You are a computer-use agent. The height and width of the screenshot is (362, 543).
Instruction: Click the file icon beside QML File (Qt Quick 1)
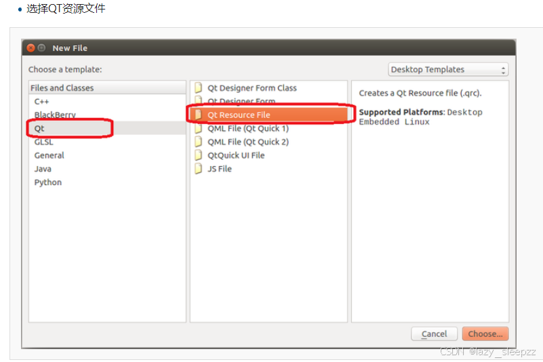[198, 128]
